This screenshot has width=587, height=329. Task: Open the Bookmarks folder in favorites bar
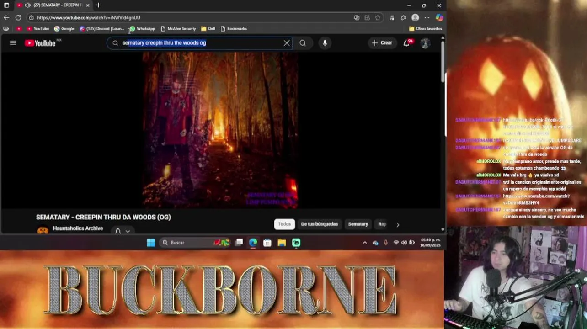point(233,28)
